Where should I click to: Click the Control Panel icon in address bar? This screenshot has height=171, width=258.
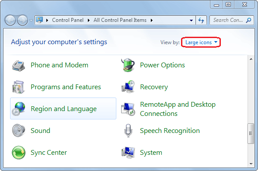coord(39,20)
